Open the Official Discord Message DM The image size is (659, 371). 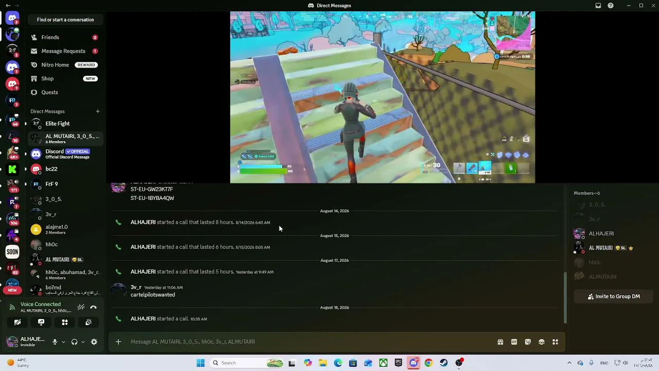coord(65,154)
